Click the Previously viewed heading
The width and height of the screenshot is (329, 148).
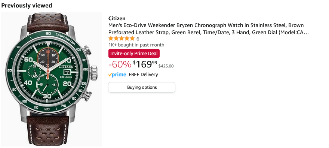point(27,6)
